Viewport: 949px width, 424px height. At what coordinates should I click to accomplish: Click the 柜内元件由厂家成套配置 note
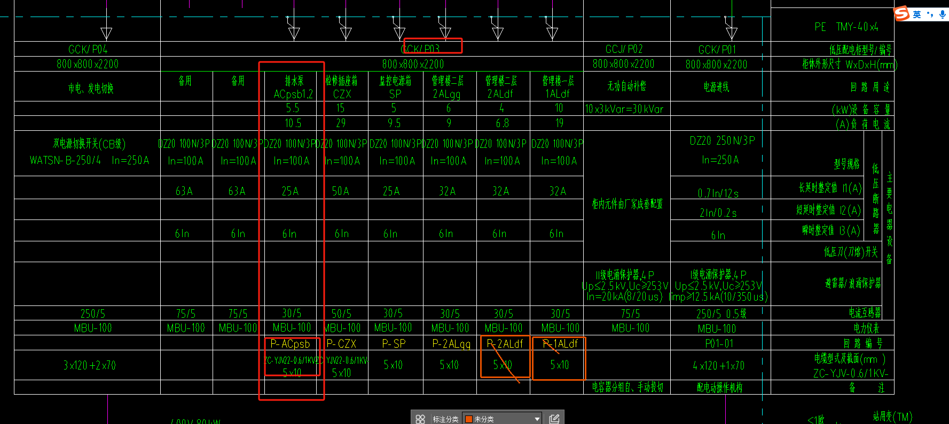pos(627,204)
